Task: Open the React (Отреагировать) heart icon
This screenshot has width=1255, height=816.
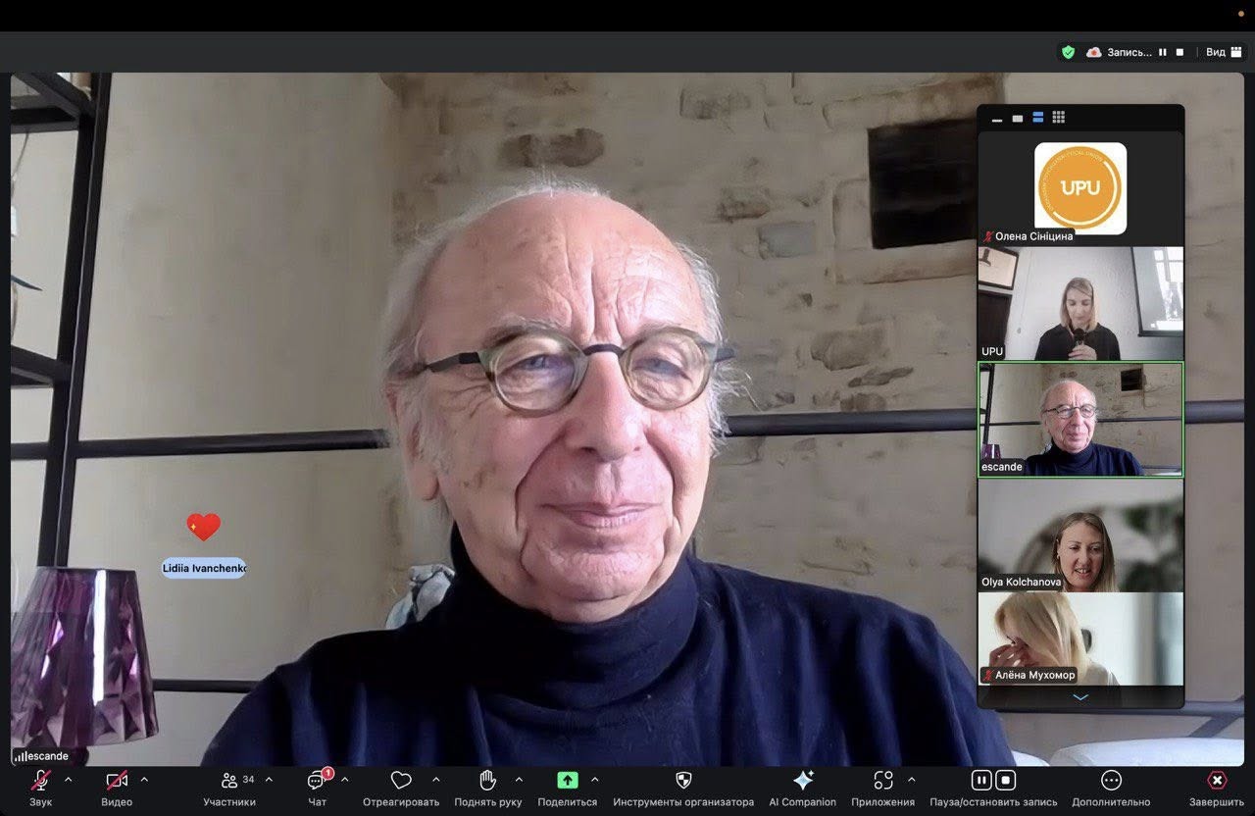Action: pos(401,781)
